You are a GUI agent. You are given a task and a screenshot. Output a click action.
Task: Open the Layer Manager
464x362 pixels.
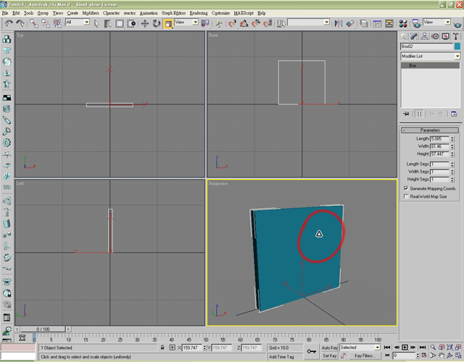click(x=364, y=23)
